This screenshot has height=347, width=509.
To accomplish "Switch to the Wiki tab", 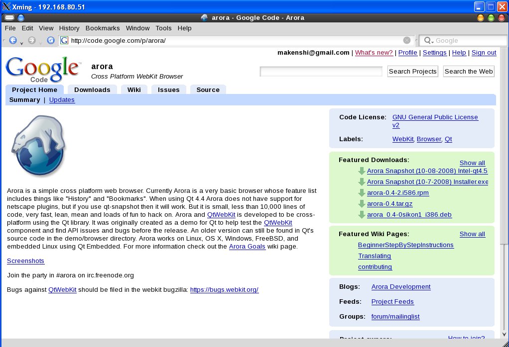I will click(x=134, y=90).
